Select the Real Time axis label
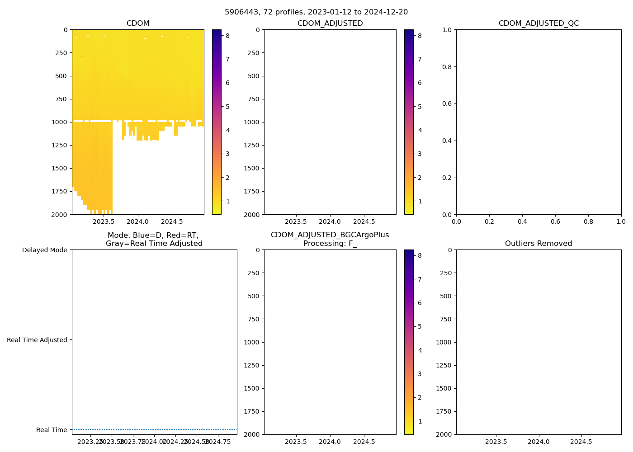 point(52,430)
